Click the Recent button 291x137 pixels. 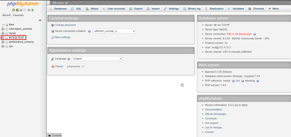[7, 15]
